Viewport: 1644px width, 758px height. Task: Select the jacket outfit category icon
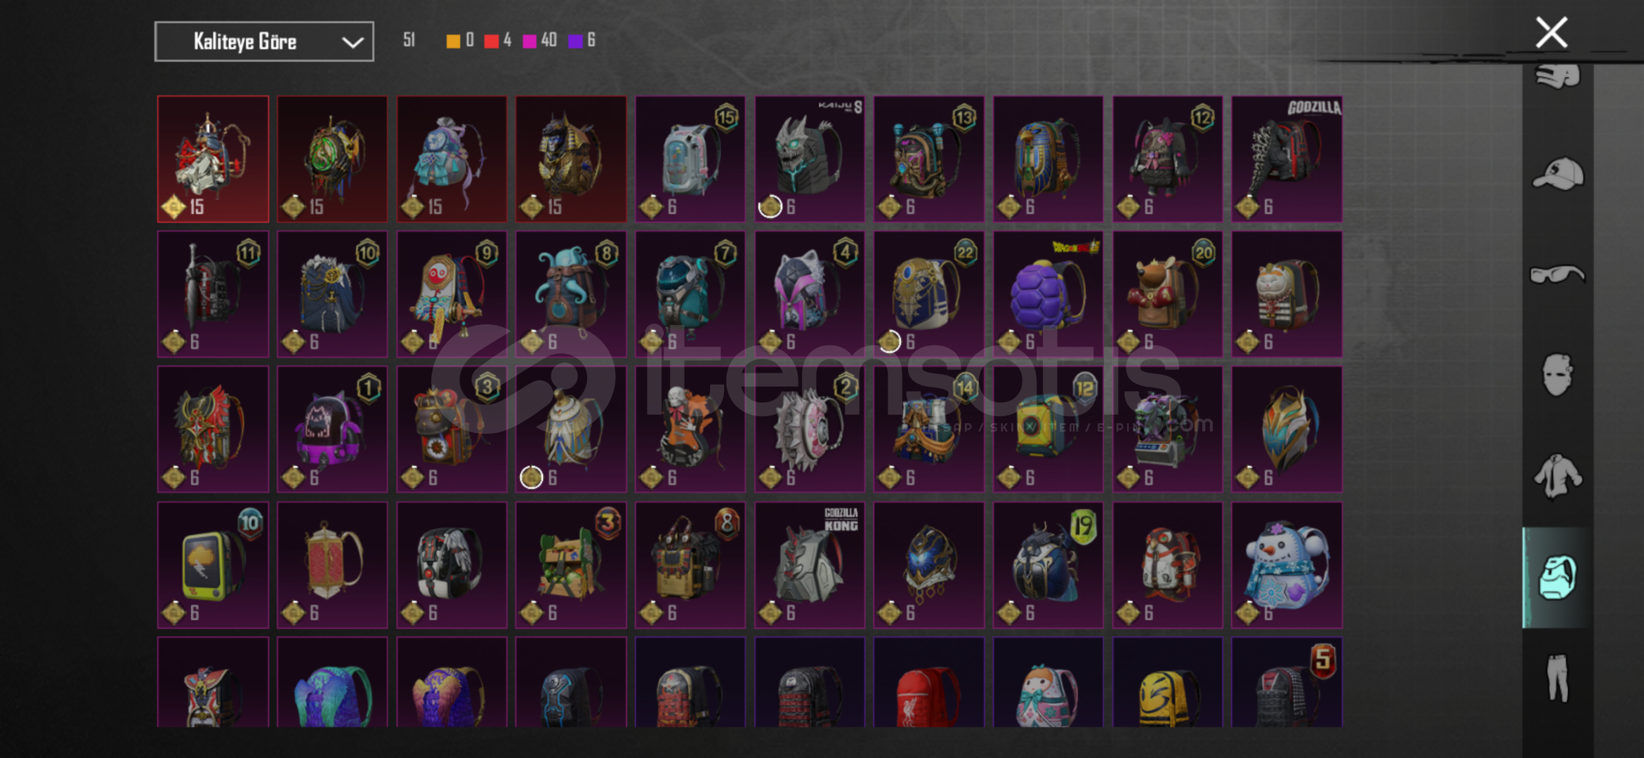(x=1558, y=476)
